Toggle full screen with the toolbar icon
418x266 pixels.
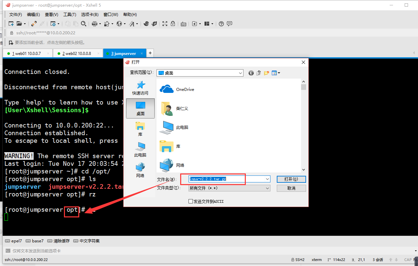pos(165,24)
